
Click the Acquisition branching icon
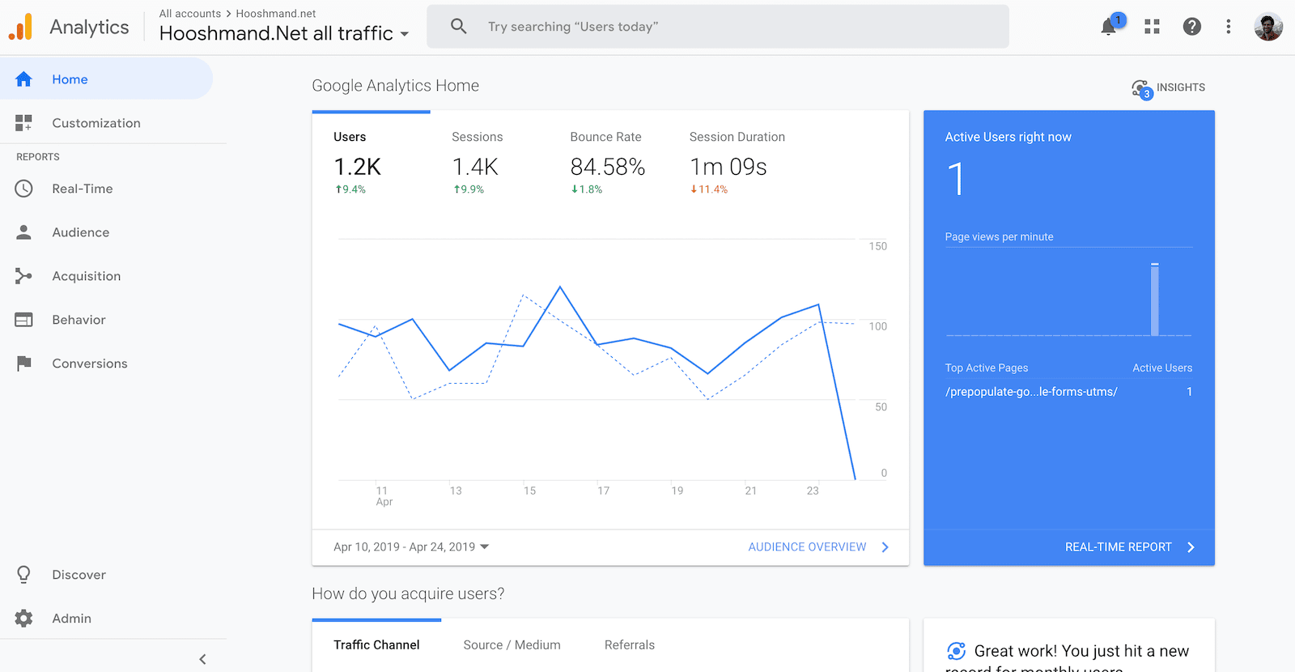click(23, 276)
